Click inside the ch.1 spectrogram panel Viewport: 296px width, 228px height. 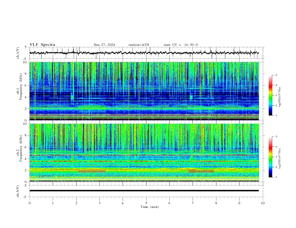click(x=144, y=91)
